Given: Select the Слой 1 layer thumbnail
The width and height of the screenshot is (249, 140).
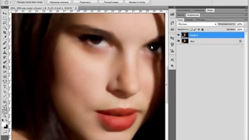Looking at the screenshot, I should click(185, 35).
